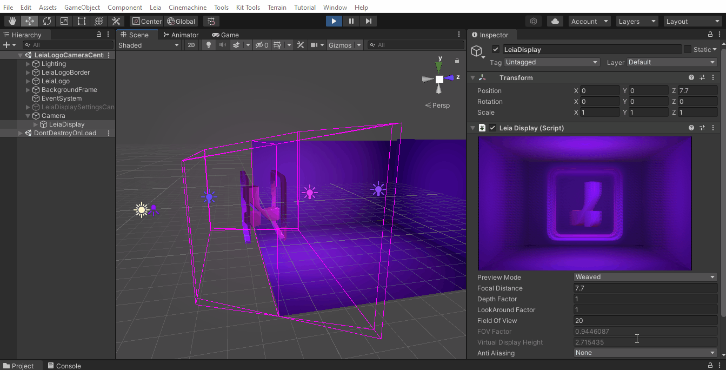Toggle Global handle rotation button
This screenshot has width=726, height=370.
click(181, 21)
